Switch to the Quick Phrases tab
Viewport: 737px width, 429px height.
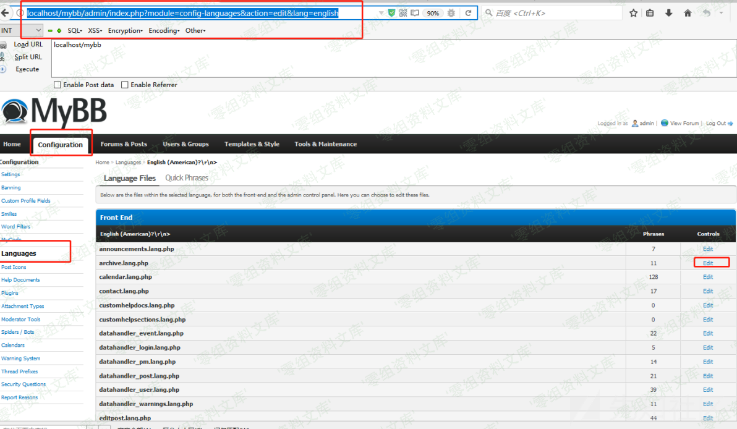187,178
